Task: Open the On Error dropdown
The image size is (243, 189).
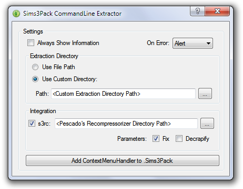Action: click(x=193, y=43)
